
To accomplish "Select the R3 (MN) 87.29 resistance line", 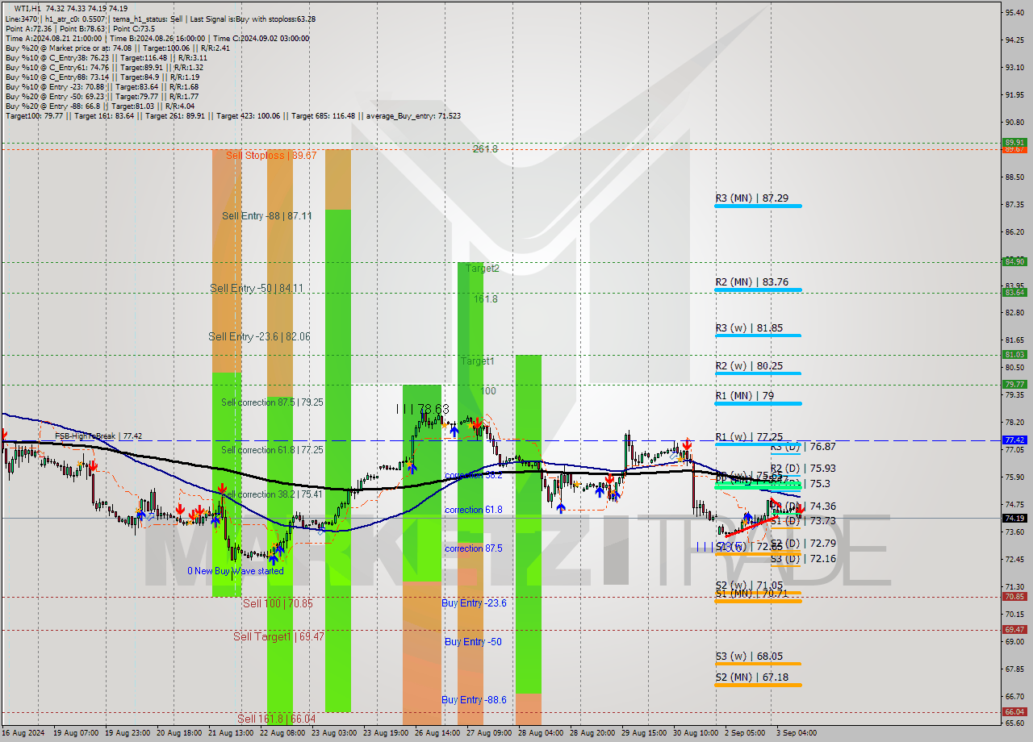I will point(759,206).
